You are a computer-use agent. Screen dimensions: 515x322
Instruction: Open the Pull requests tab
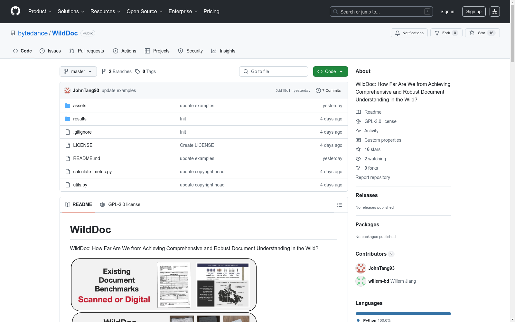(87, 51)
